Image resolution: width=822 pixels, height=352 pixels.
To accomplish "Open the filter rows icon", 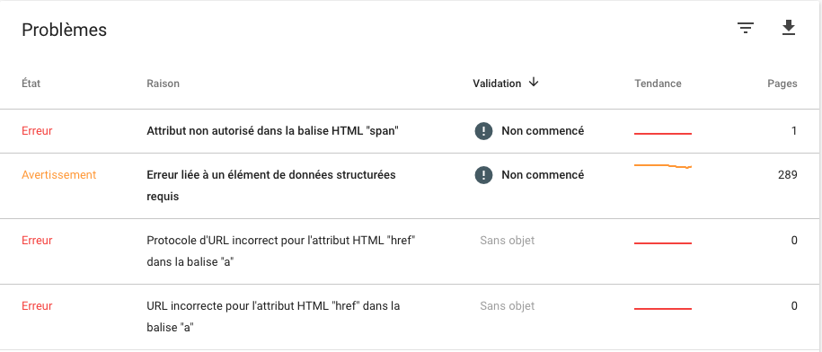I will pos(745,29).
